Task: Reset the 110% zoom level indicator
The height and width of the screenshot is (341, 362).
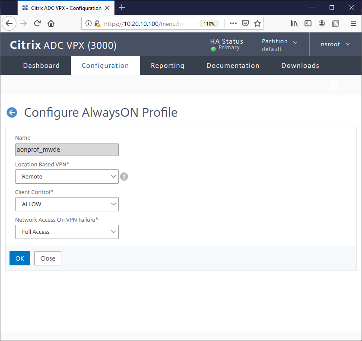Action: (x=209, y=24)
